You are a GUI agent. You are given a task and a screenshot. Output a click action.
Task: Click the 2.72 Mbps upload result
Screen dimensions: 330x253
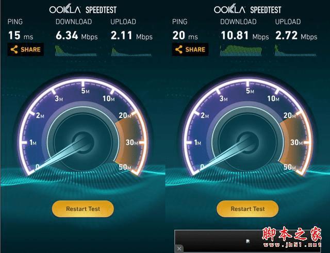[x=296, y=36]
